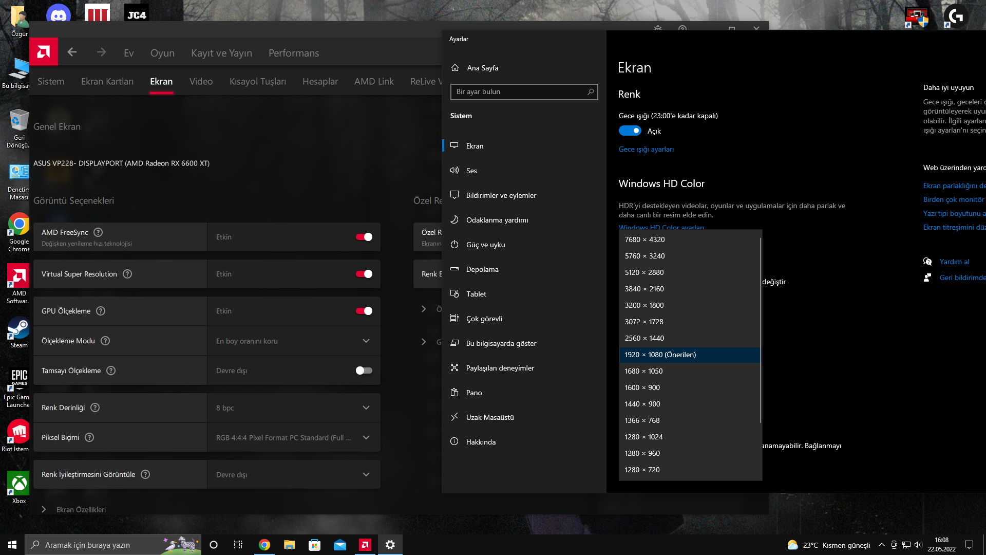The width and height of the screenshot is (986, 555).
Task: Open Ses settings in the sidebar
Action: click(471, 171)
